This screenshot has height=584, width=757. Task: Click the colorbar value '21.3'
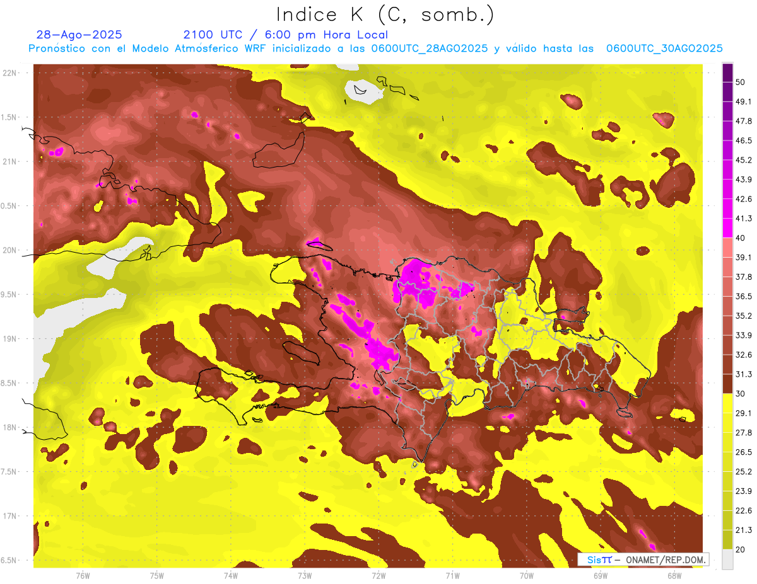(743, 530)
